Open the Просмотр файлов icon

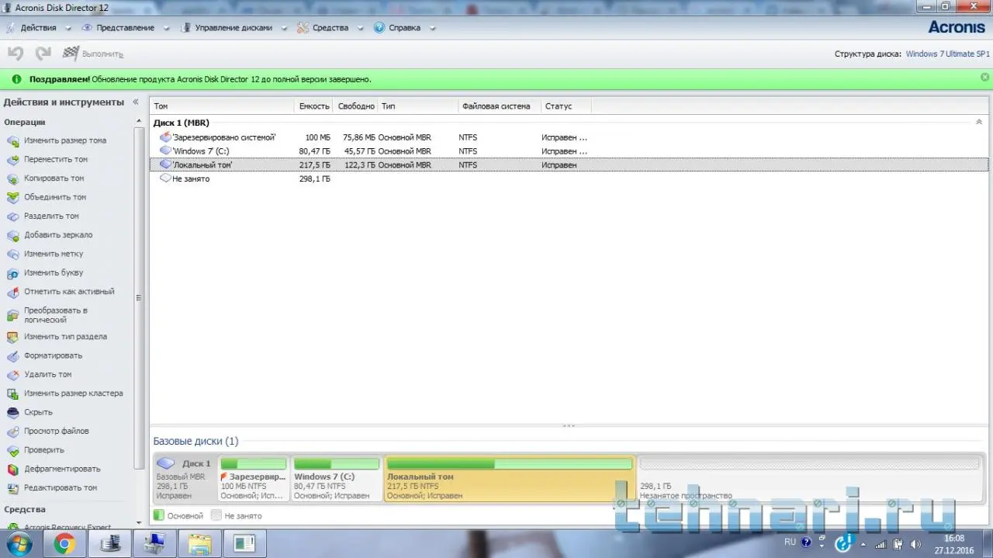pyautogui.click(x=12, y=431)
